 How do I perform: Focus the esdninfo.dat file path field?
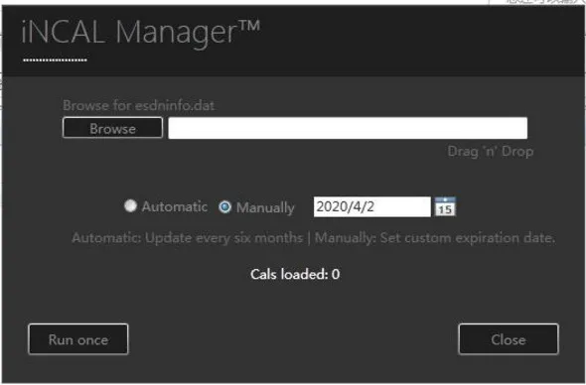348,128
